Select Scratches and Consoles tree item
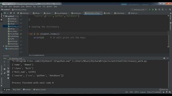Screen dimensions: 172x96 [x=12, y=49]
